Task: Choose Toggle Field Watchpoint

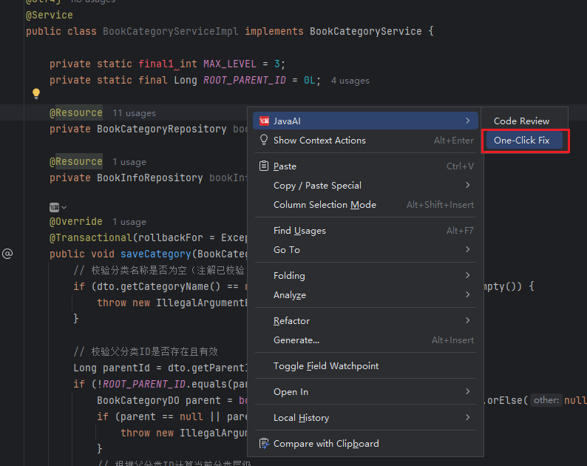Action: point(326,366)
